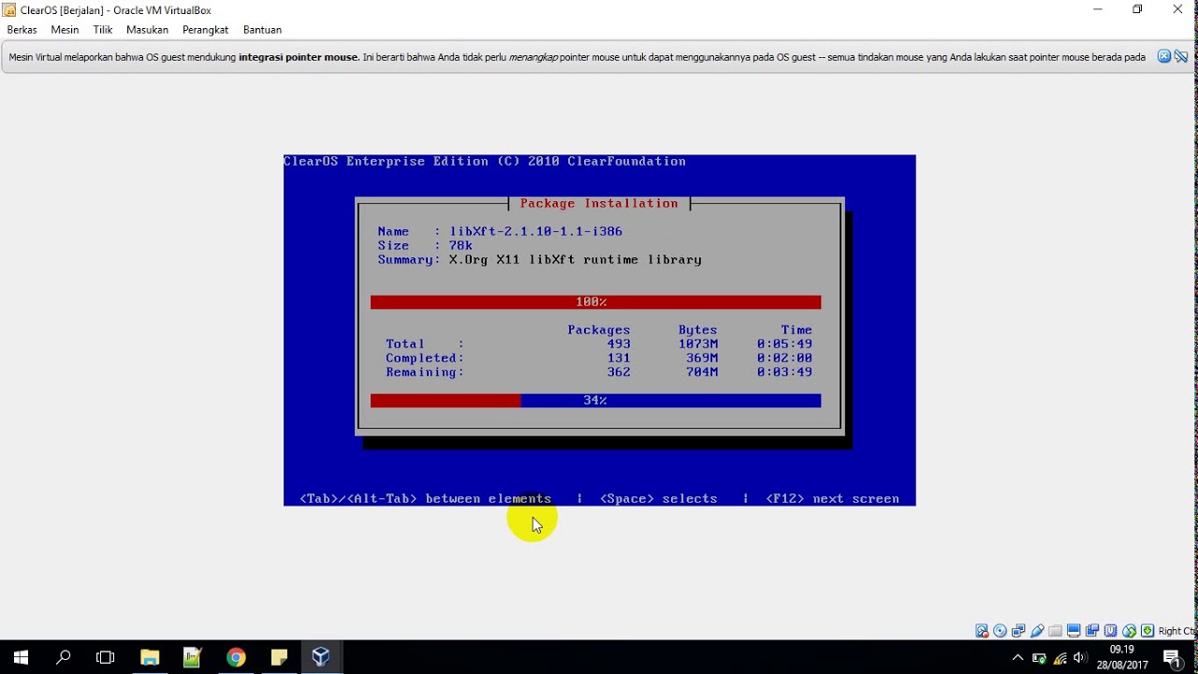
Task: Open the Berkas menu
Action: (22, 30)
